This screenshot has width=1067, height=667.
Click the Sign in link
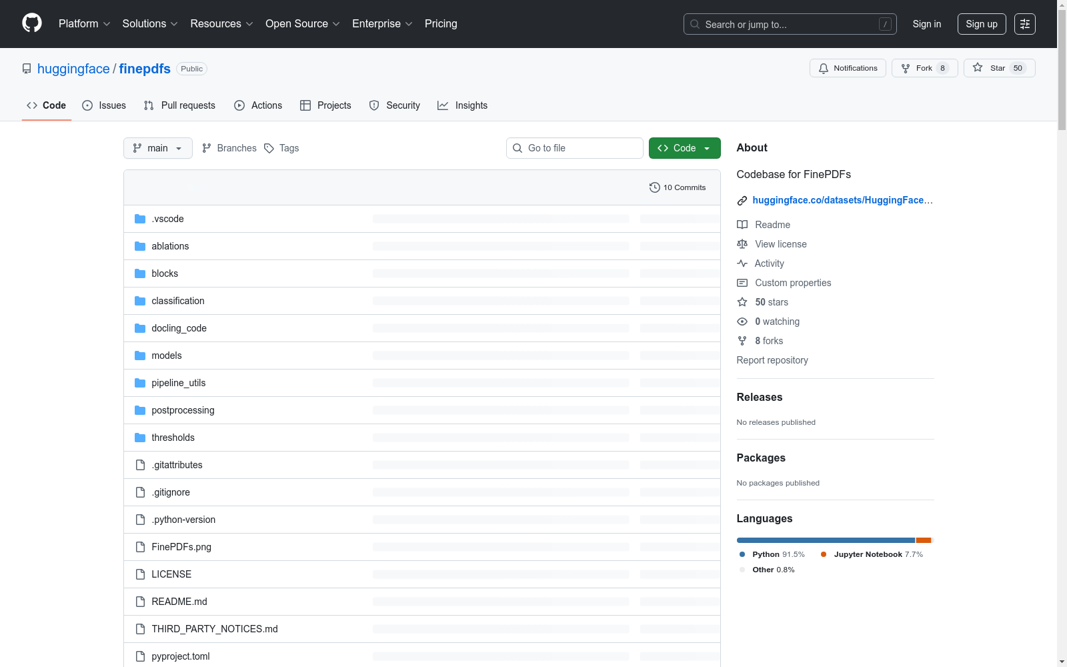[x=927, y=24]
